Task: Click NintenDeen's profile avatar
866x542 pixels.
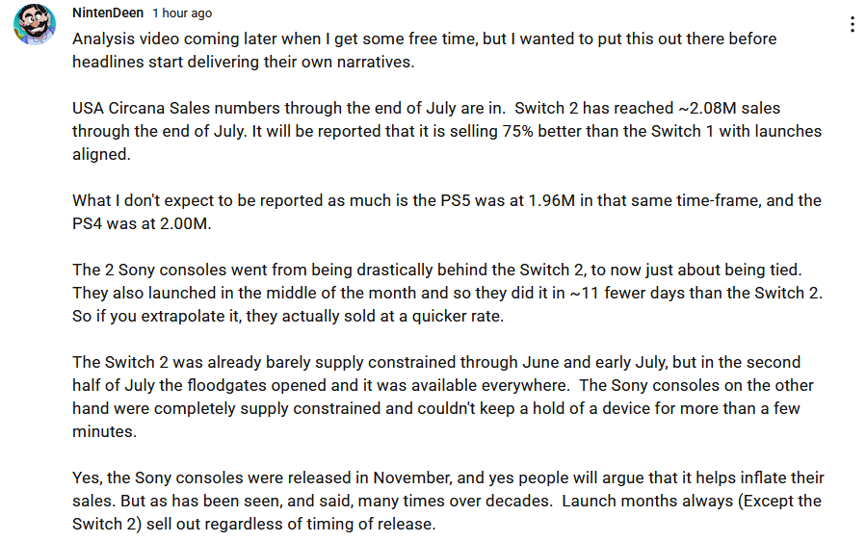Action: tap(35, 24)
